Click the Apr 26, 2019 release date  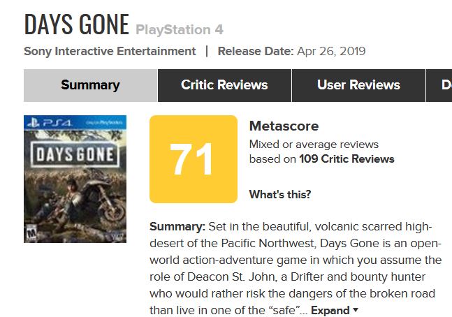331,51
